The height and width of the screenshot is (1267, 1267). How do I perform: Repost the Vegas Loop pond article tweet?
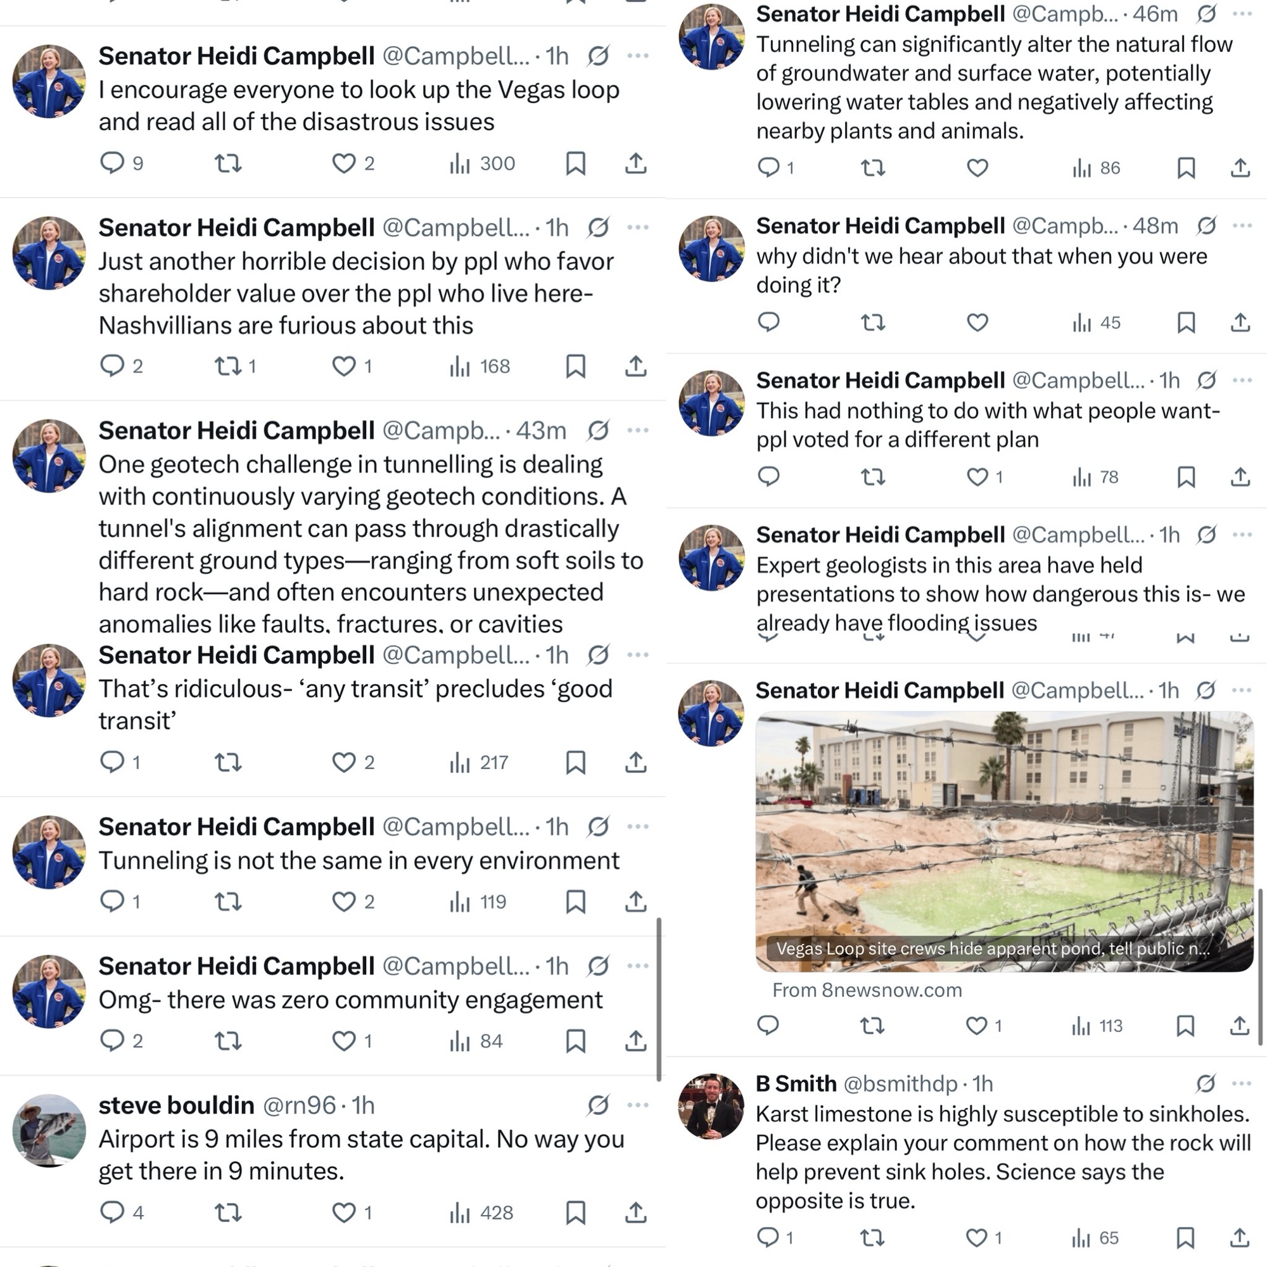pos(872,1025)
